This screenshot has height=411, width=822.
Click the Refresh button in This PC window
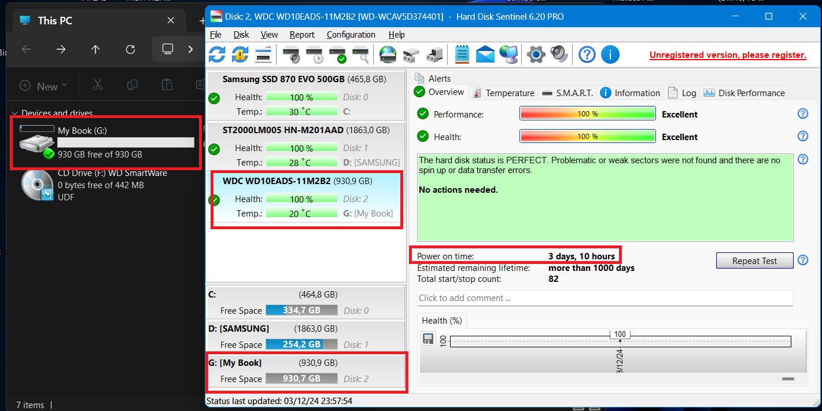tap(130, 49)
